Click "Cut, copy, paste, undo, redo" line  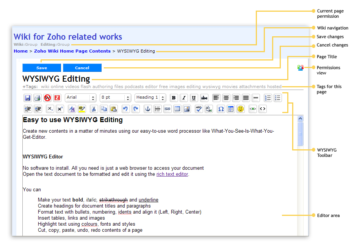[90, 230]
